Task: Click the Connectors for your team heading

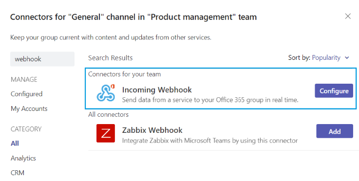Action: [x=125, y=74]
